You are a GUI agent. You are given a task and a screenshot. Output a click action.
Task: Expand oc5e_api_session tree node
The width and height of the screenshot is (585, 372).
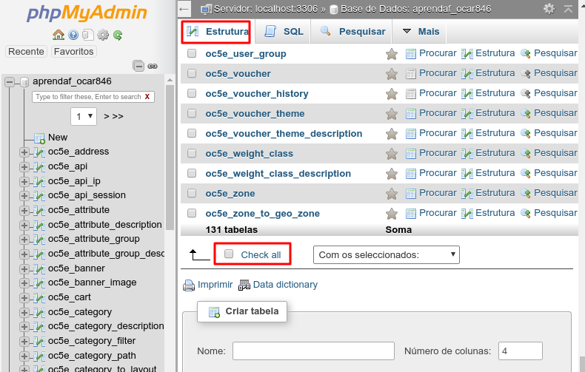coord(24,196)
